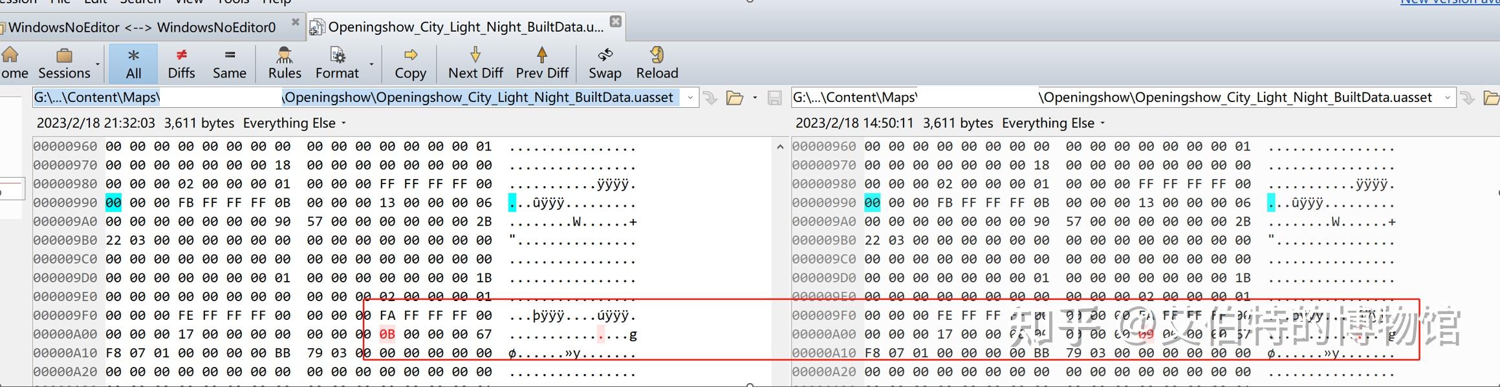Viewport: 1500px width, 387px height.
Task: Select the Openingshow_City_Light_Night_BuiltData tab
Action: pyautogui.click(x=466, y=27)
